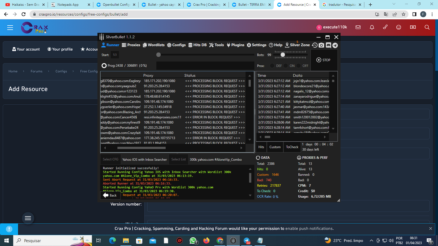Viewport: 438px width, 246px height.
Task: Click the Bots count slider handle
Action: pyautogui.click(x=283, y=55)
